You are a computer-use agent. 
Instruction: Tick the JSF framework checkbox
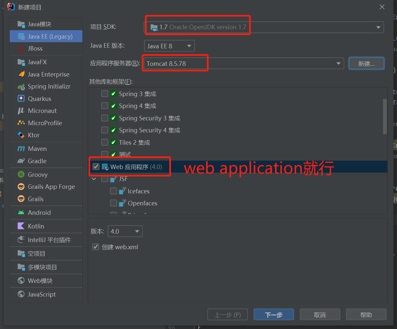105,179
